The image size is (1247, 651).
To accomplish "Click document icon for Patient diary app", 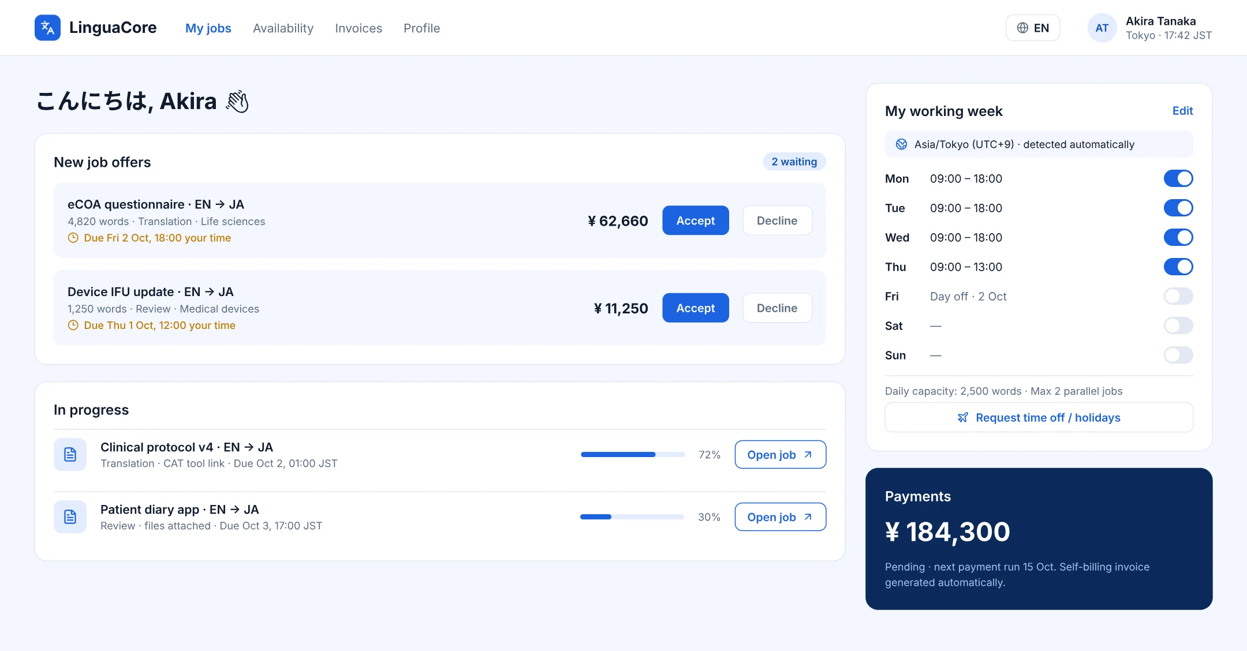I will click(x=70, y=517).
